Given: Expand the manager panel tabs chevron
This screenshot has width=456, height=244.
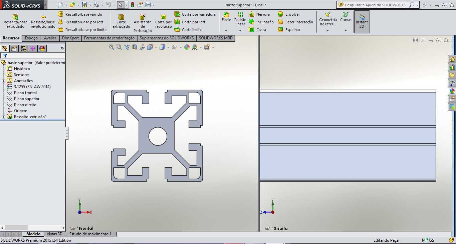Looking at the screenshot, I should [x=62, y=48].
